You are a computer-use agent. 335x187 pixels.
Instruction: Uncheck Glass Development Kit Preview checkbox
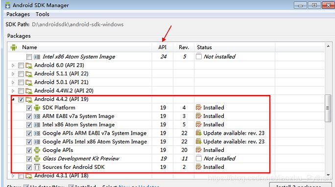pyautogui.click(x=29, y=159)
